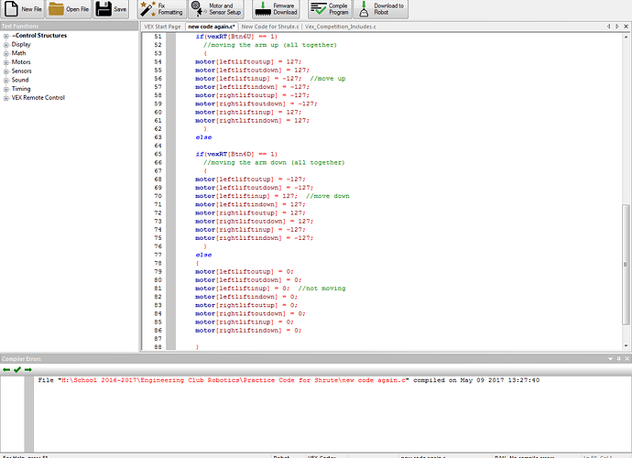The width and height of the screenshot is (632, 458).
Task: Expand the Sensors tree node
Action: click(6, 71)
